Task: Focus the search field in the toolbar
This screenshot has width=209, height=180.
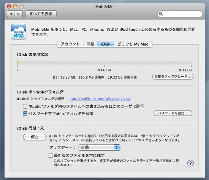Action: point(180,14)
